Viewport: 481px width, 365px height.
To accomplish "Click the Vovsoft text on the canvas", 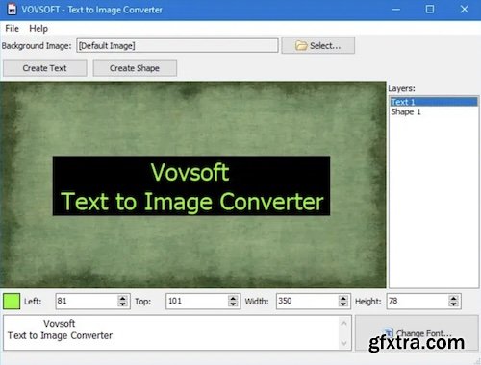I will [x=190, y=172].
